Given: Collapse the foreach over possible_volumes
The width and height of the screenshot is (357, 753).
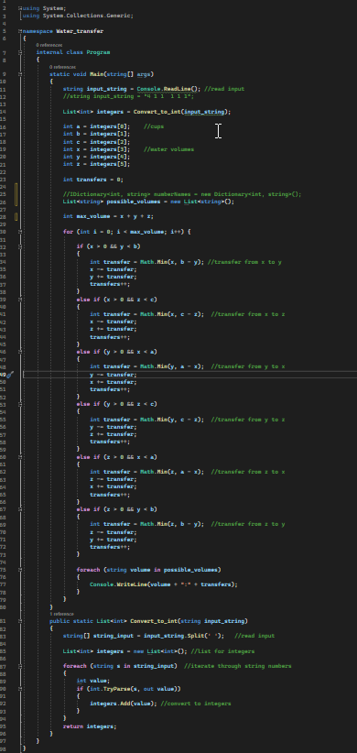Looking at the screenshot, I should click(x=20, y=570).
